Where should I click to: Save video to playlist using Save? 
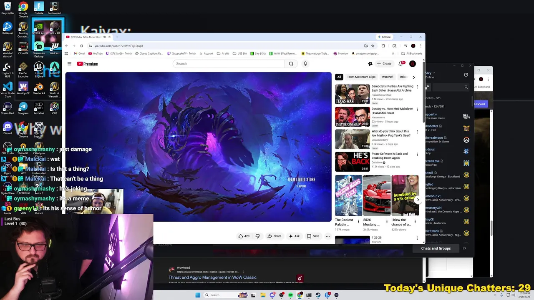313,236
